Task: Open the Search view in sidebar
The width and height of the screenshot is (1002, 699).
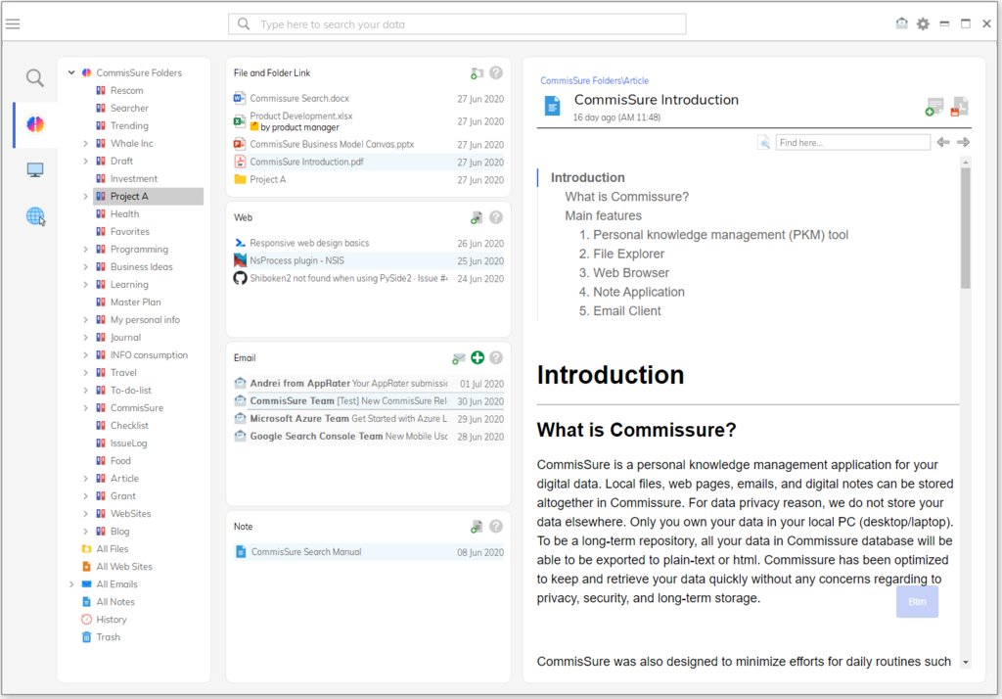Action: 35,78
